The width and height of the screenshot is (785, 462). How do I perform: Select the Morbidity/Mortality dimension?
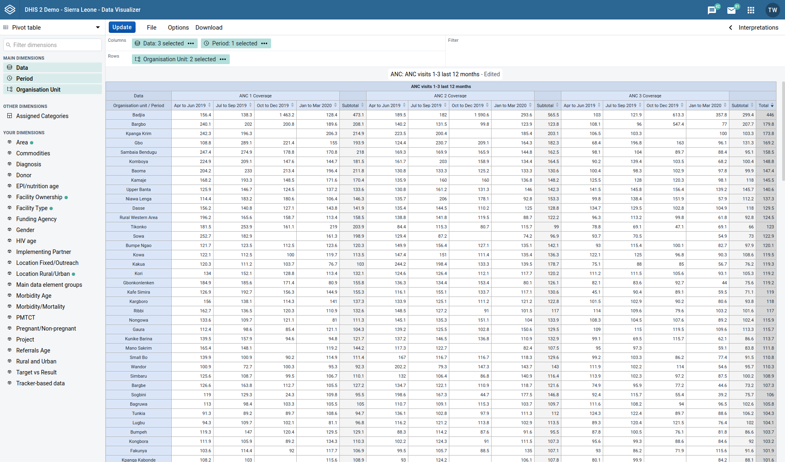(x=41, y=307)
